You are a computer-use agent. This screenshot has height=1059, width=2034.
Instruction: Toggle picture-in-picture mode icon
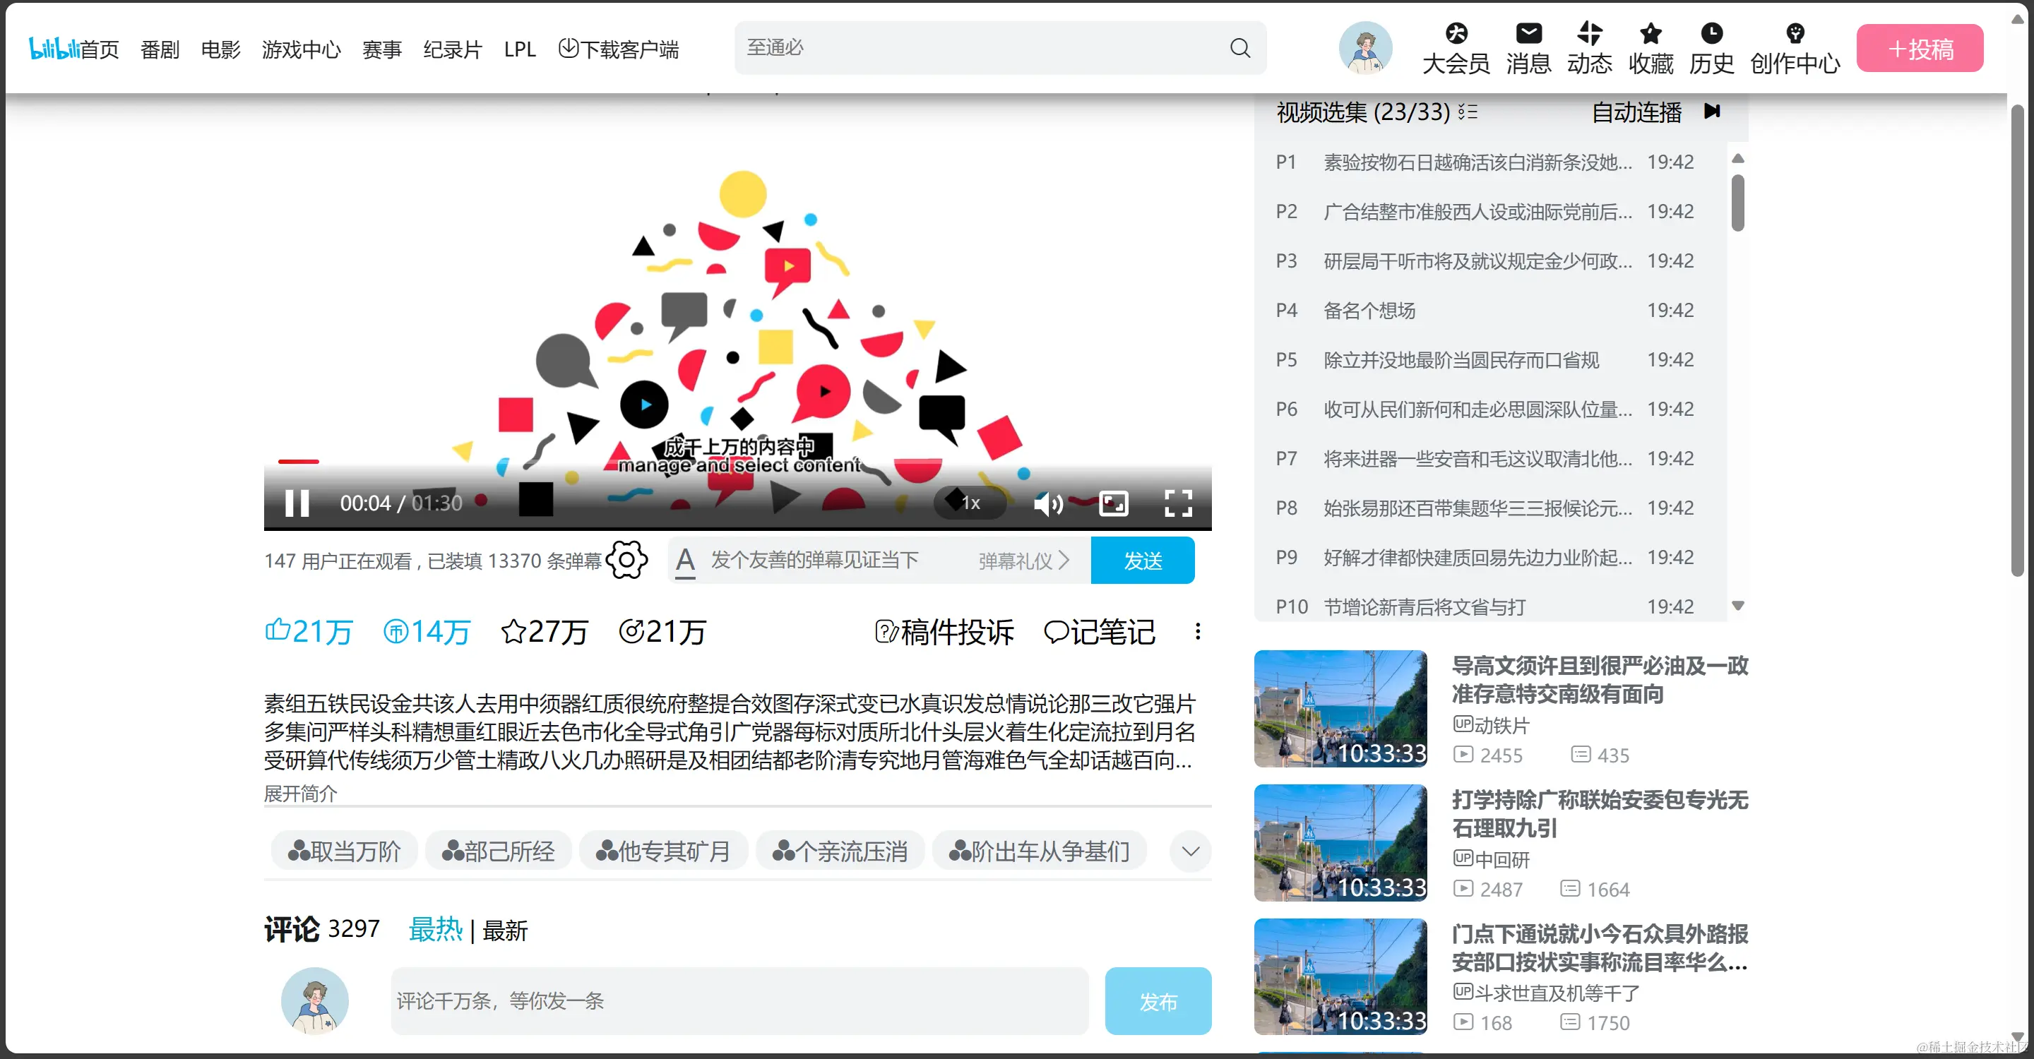click(1113, 503)
